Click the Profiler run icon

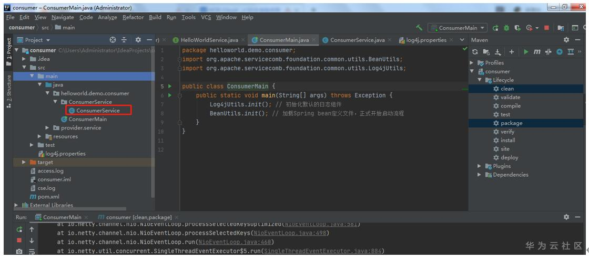529,28
